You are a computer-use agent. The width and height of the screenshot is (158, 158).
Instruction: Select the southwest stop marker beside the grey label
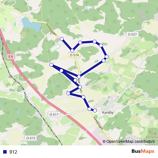(68, 93)
